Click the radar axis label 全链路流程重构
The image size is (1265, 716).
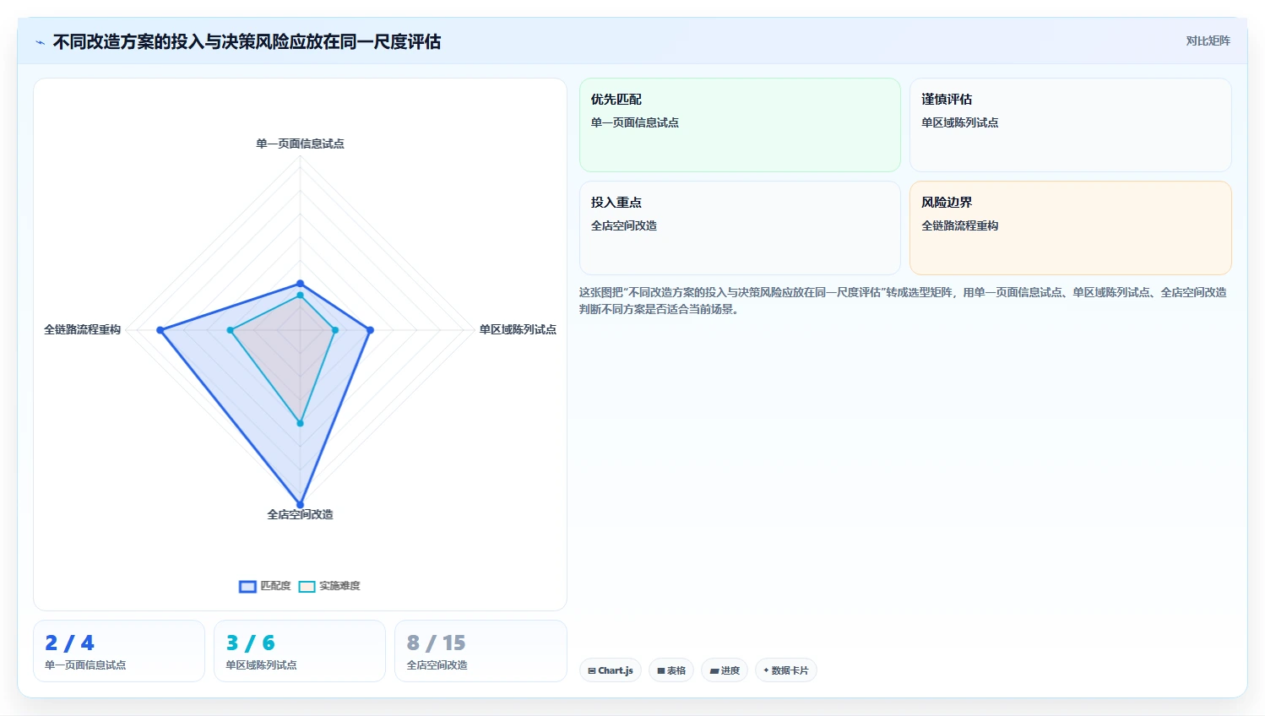(83, 329)
